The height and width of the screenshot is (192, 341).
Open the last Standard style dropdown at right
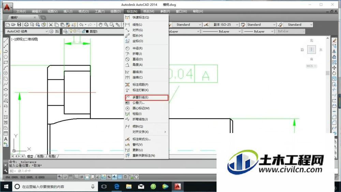click(299, 25)
